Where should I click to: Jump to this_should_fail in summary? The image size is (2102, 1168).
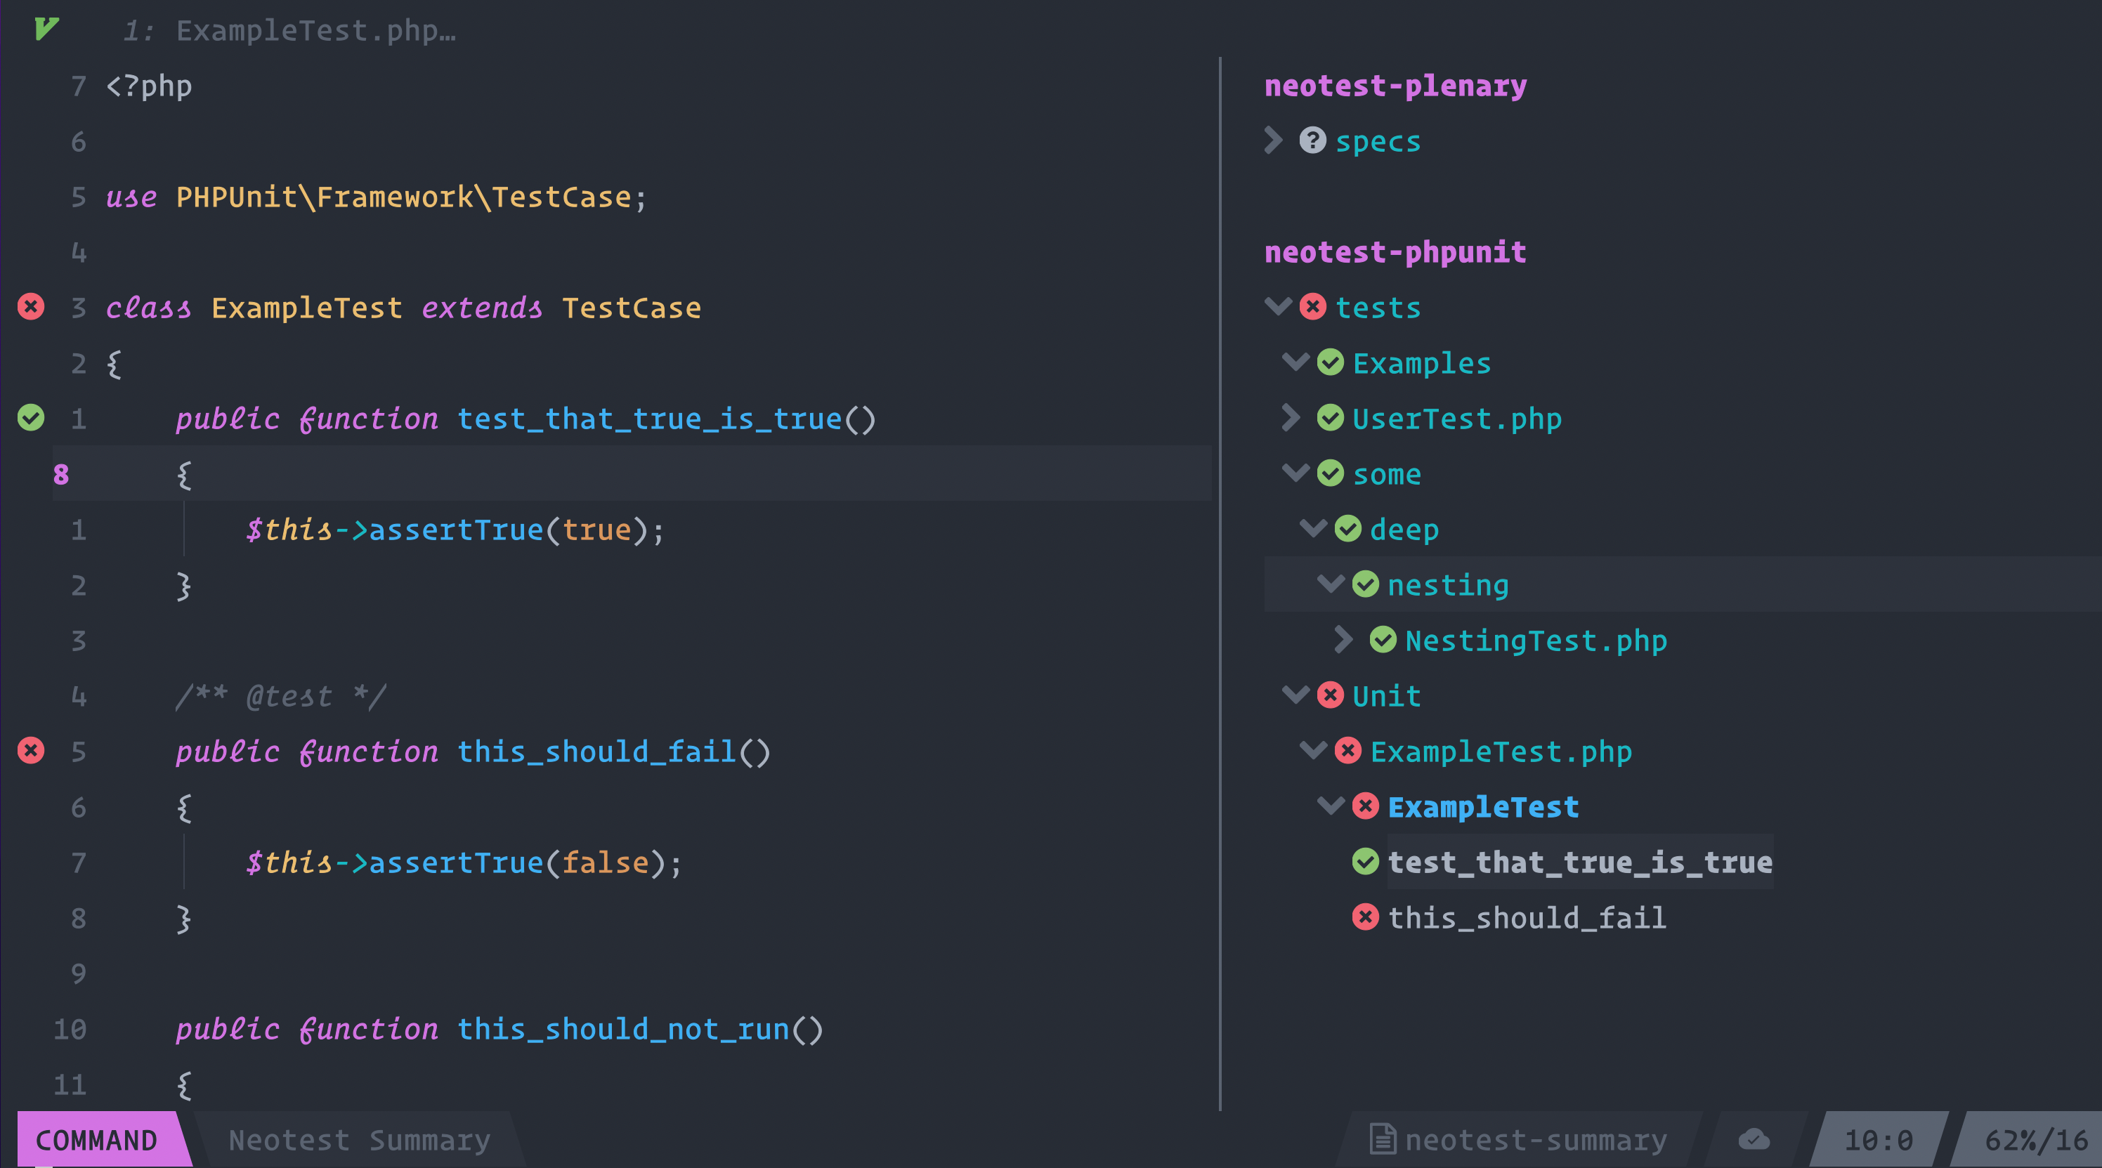pos(1527,917)
